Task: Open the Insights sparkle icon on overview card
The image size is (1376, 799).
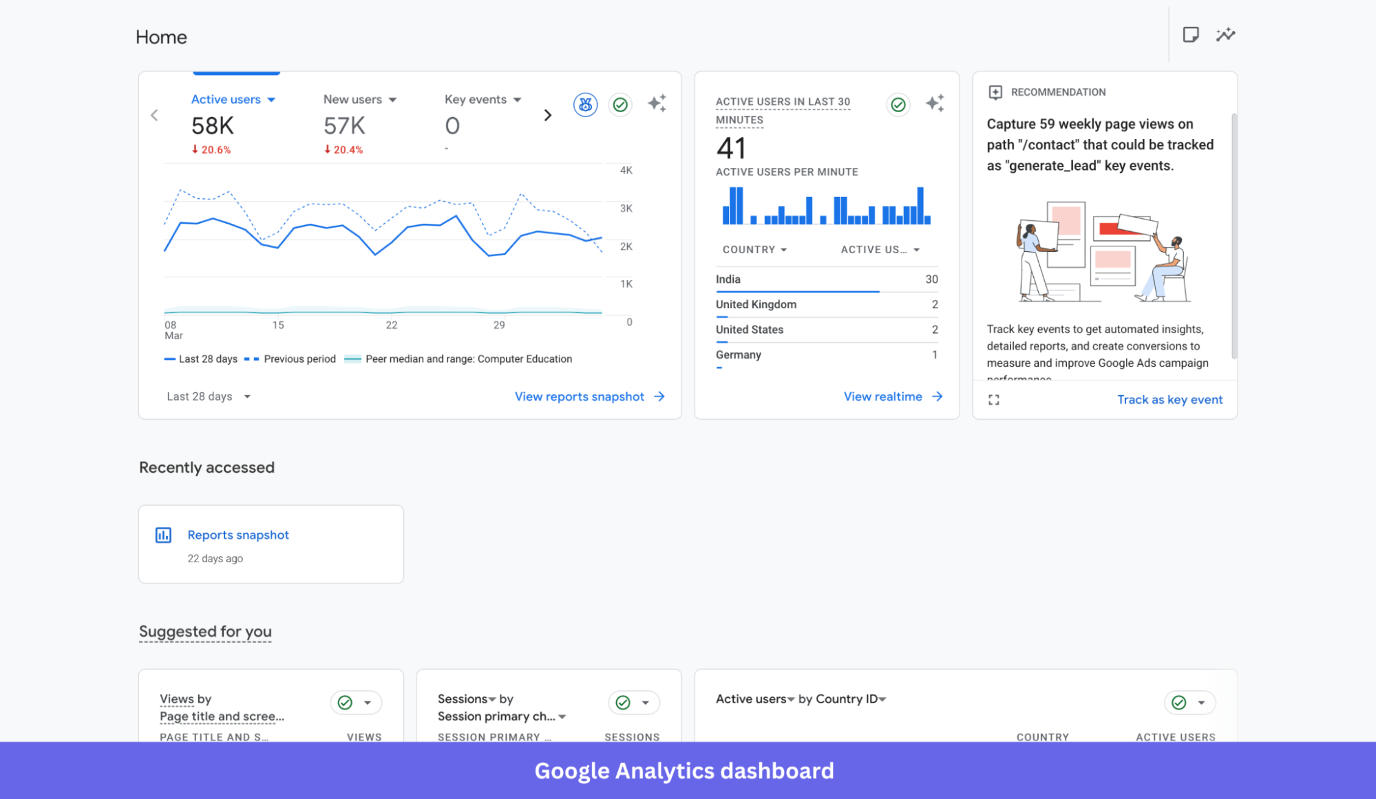Action: point(657,103)
